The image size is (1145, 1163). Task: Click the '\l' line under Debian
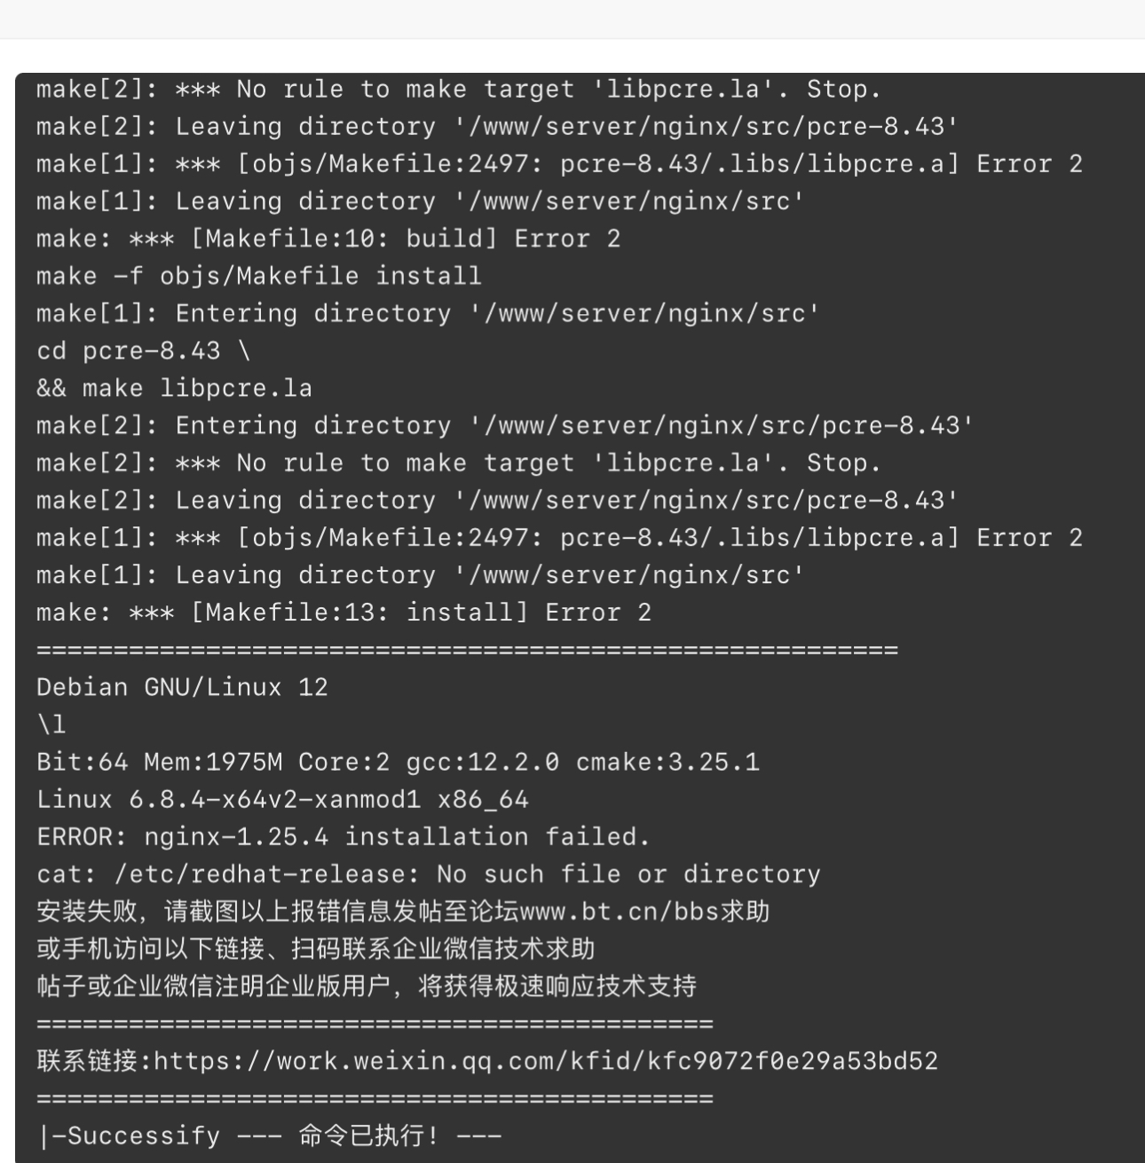tap(51, 724)
